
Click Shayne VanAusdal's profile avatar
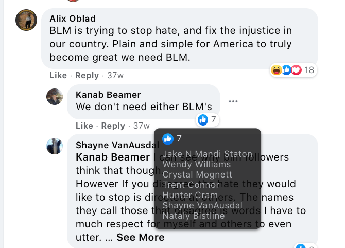tap(55, 146)
